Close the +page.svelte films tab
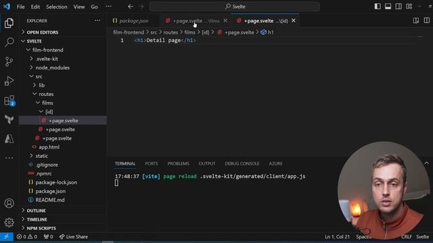The image size is (433, 243). (x=225, y=21)
